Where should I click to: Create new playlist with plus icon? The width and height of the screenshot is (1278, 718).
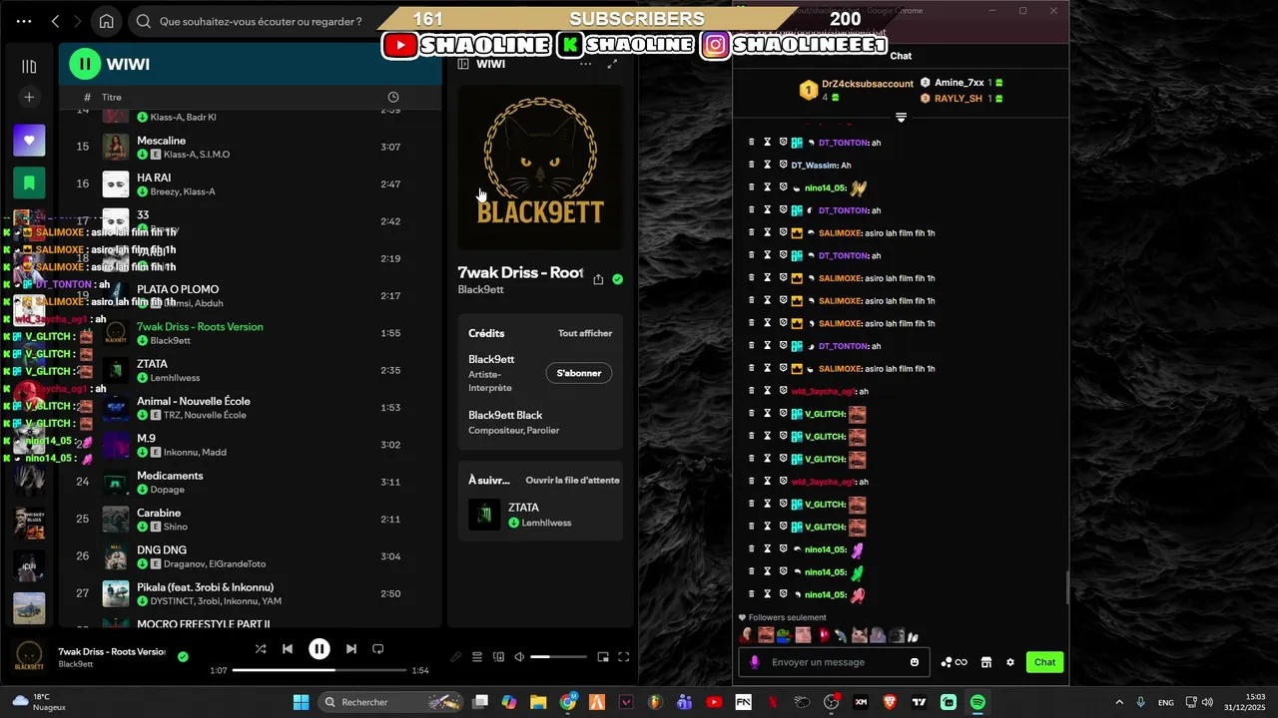pyautogui.click(x=29, y=97)
